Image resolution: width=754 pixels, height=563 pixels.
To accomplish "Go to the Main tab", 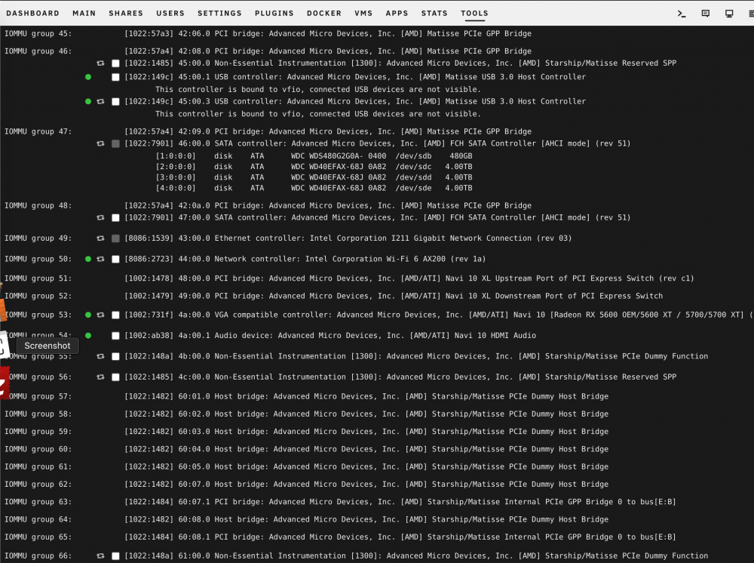I will 84,14.
